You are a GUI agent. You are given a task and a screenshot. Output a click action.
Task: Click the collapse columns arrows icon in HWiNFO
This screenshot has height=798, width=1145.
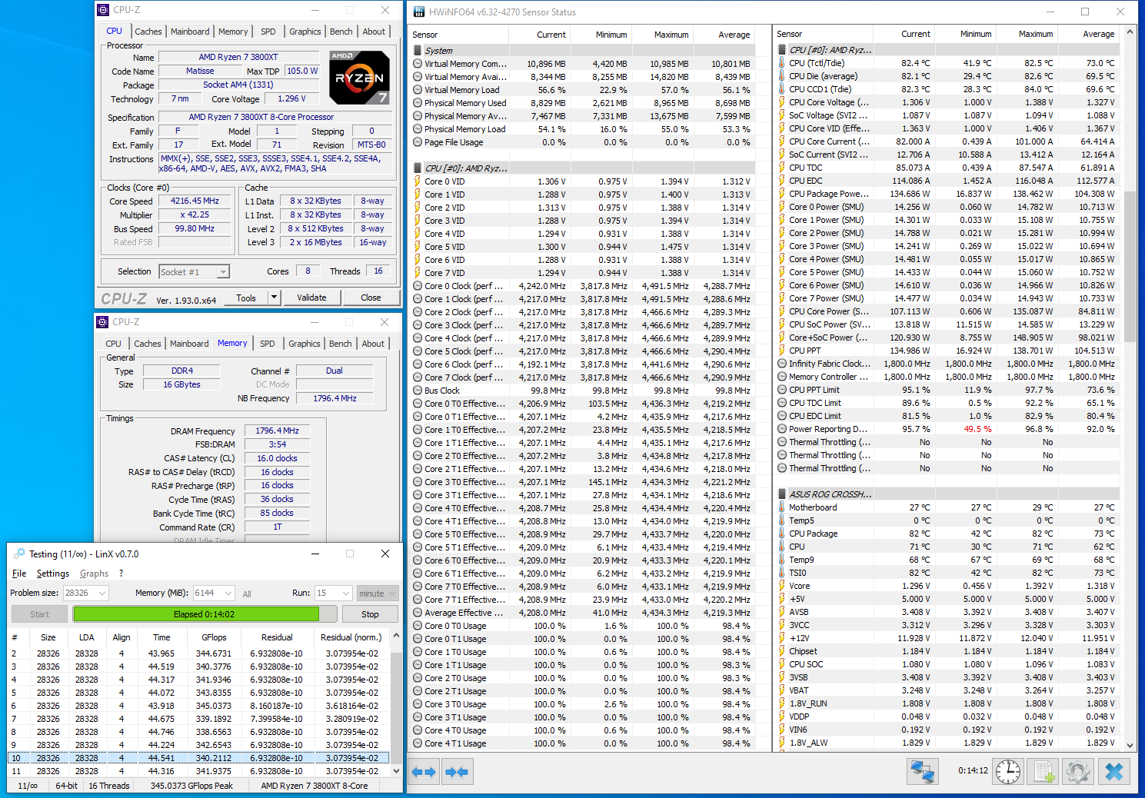(x=458, y=772)
